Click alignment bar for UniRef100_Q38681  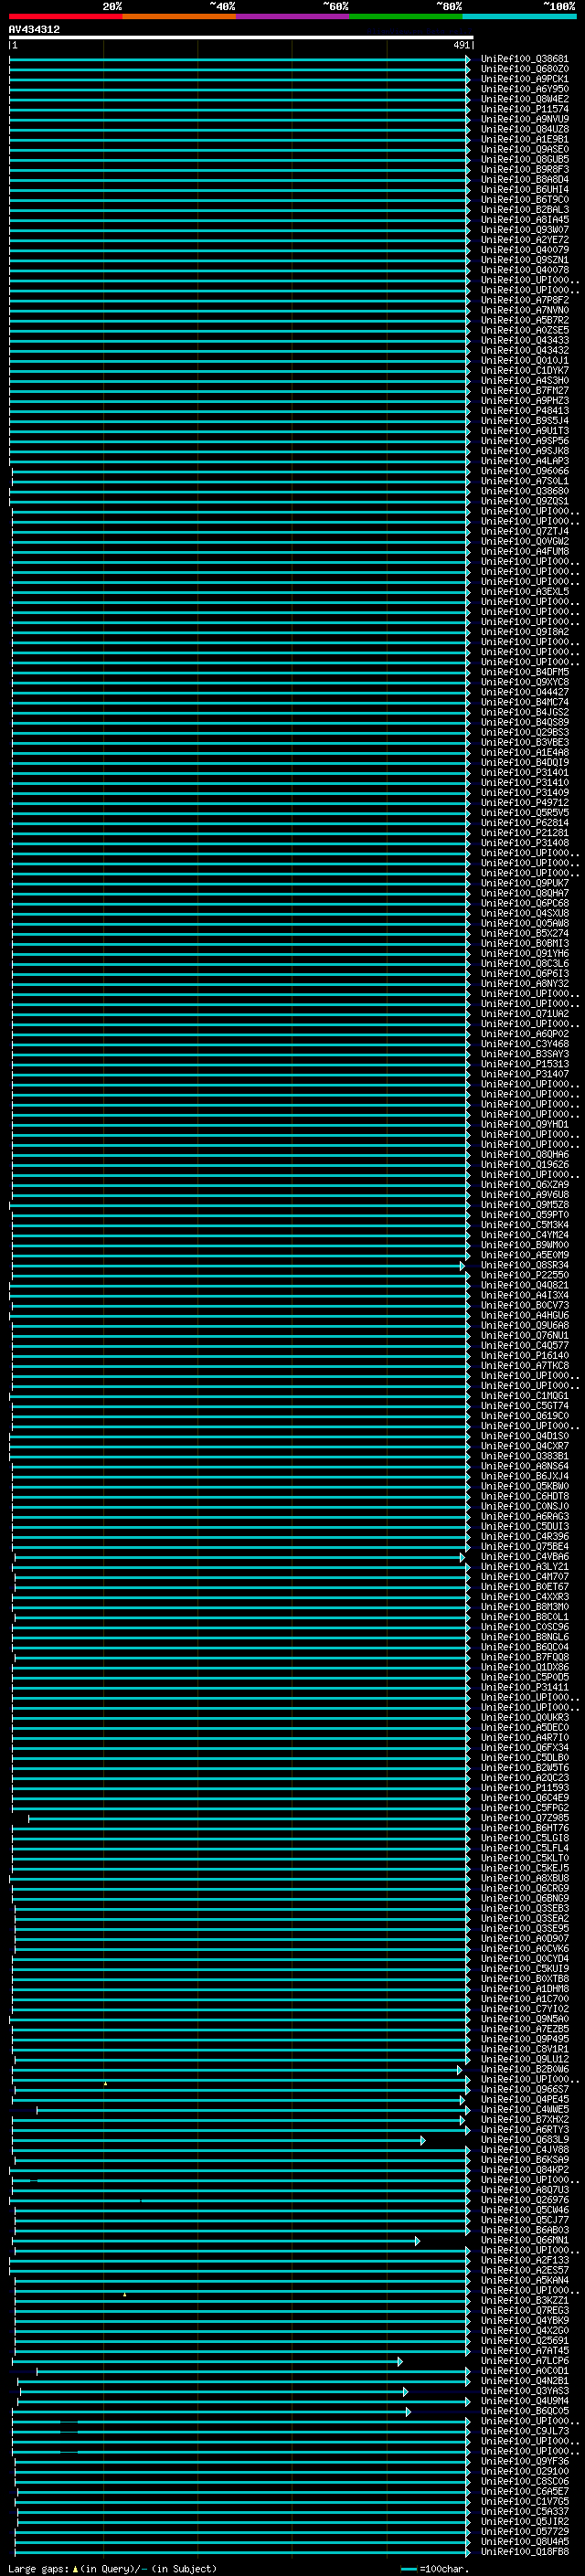(240, 59)
